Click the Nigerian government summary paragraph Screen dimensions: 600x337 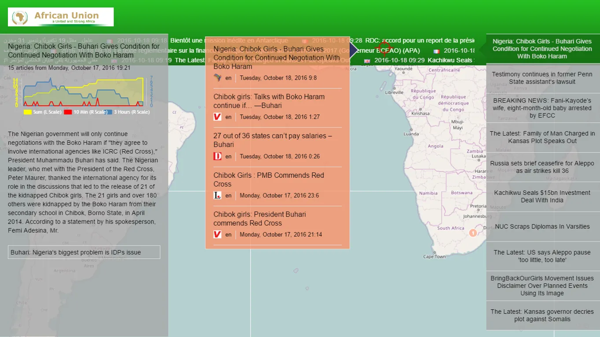pyautogui.click(x=83, y=182)
